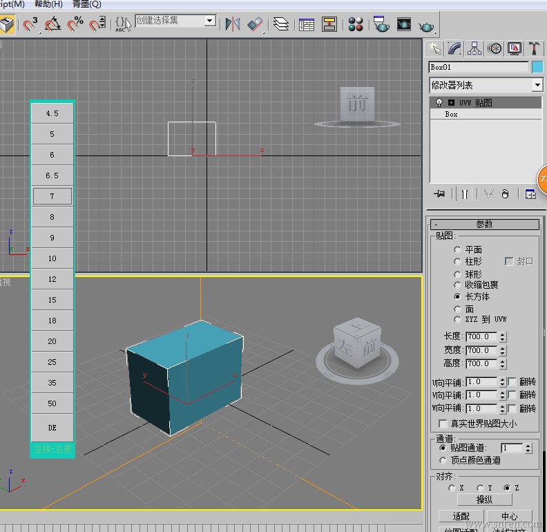547x532 pixels.
Task: Open the 创建选择集 dropdown
Action: pos(210,21)
